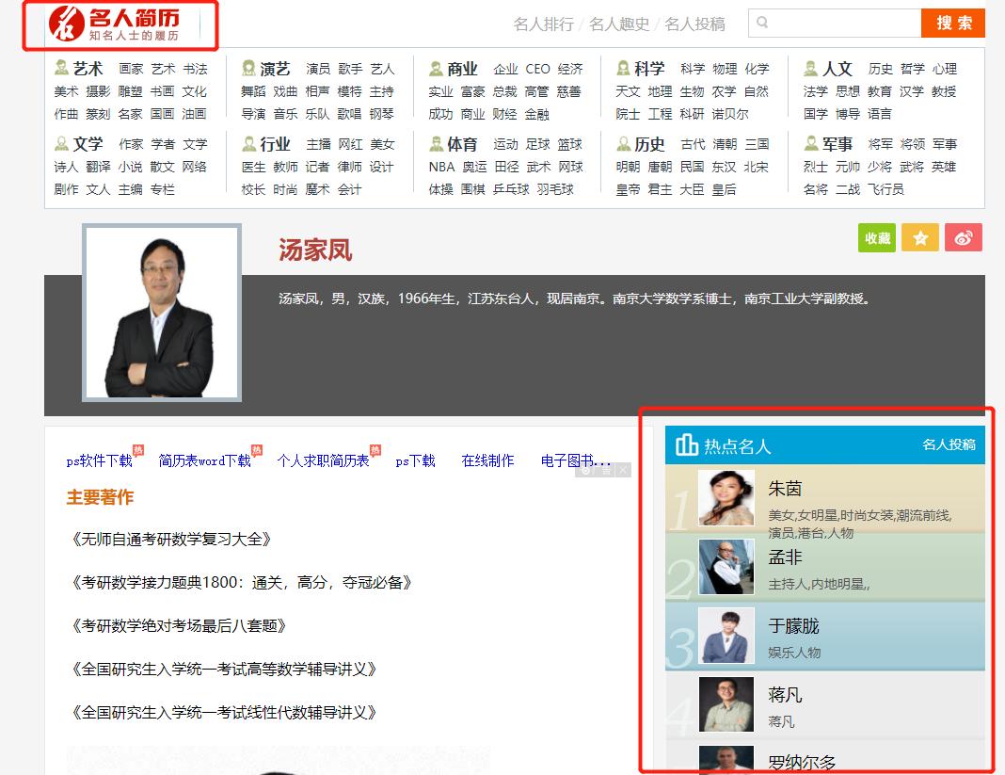Select the 科学 category person icon
This screenshot has width=1005, height=775.
click(623, 67)
